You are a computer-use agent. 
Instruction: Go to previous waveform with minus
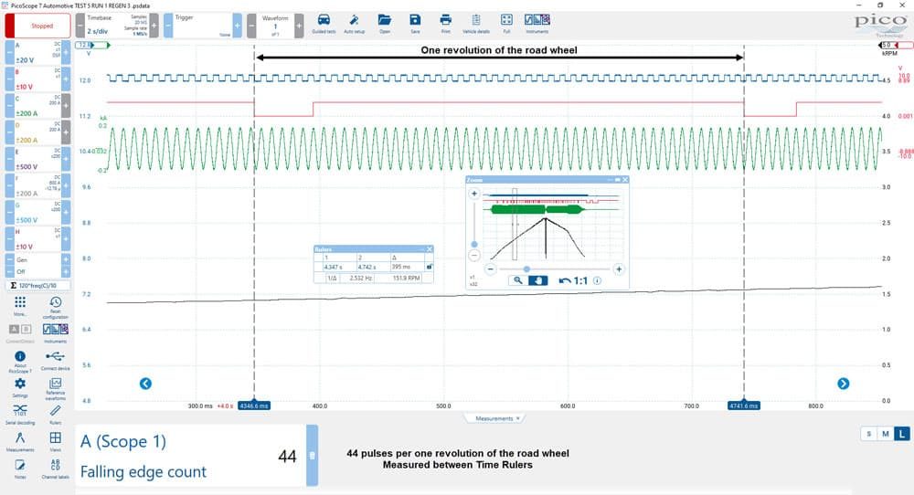252,26
